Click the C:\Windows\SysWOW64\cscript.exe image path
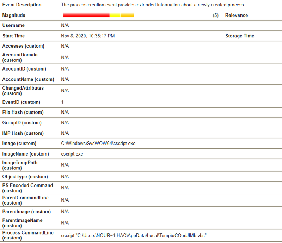282x243 pixels. (x=98, y=144)
